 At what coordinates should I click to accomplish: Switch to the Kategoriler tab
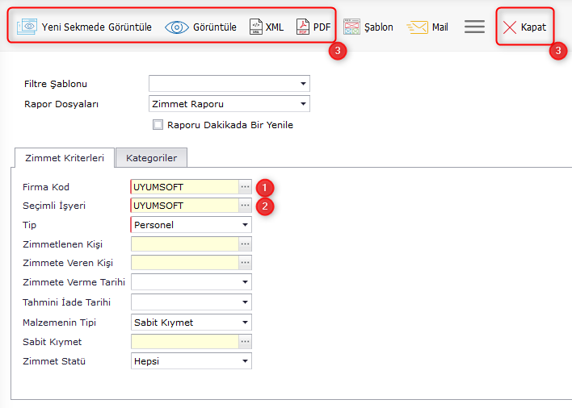pos(151,158)
